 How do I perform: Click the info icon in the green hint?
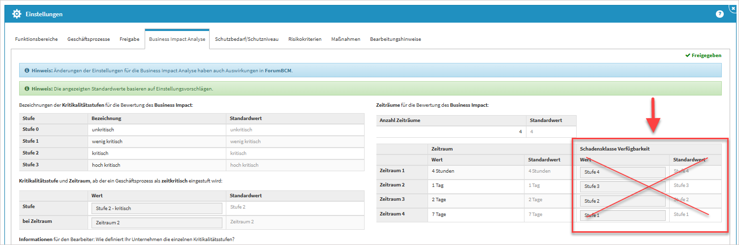pyautogui.click(x=27, y=89)
